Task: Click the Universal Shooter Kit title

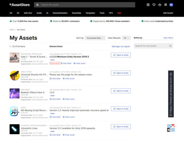Action: pos(34,75)
